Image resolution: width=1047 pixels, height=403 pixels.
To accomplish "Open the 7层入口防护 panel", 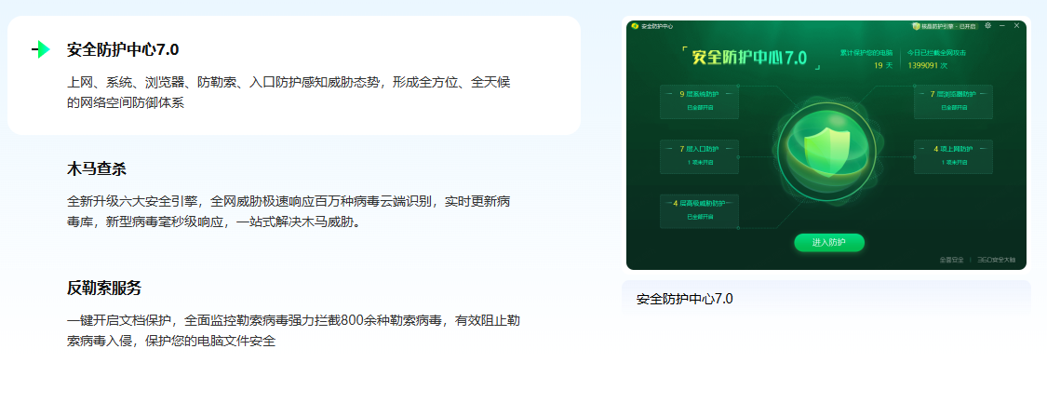I will (699, 156).
